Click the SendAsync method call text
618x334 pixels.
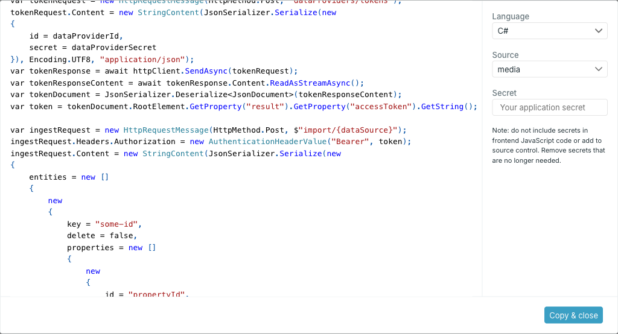pyautogui.click(x=206, y=71)
